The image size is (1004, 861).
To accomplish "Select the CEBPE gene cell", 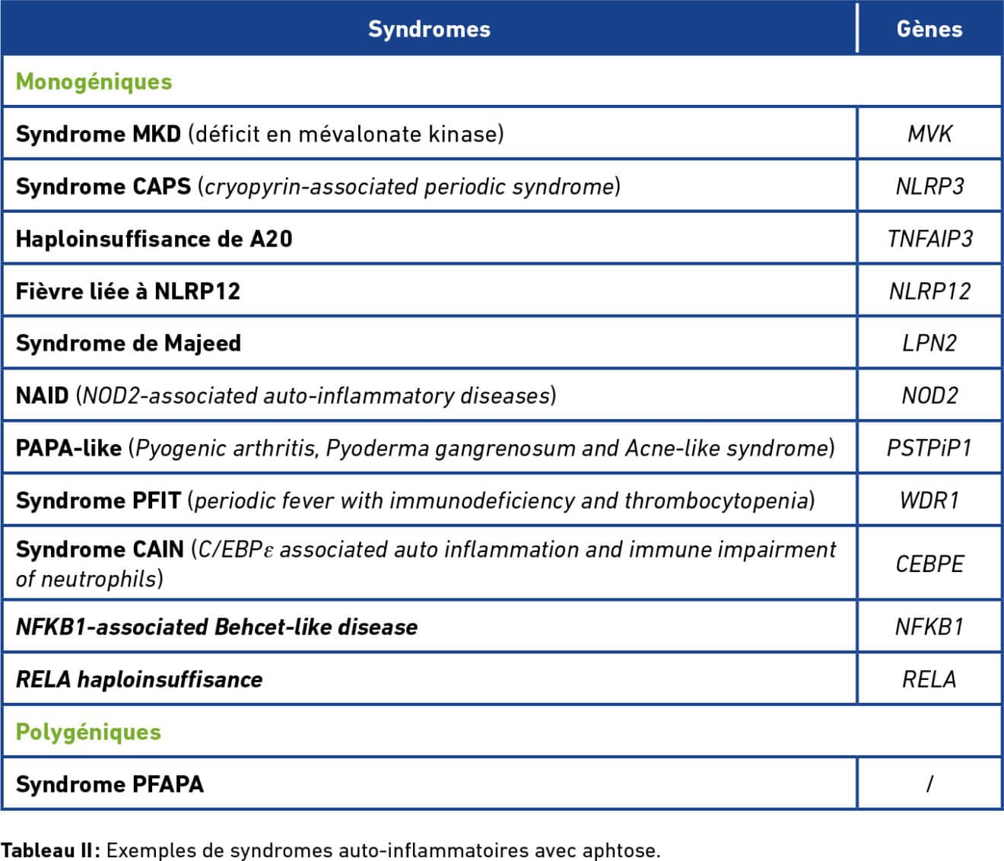I will click(929, 564).
